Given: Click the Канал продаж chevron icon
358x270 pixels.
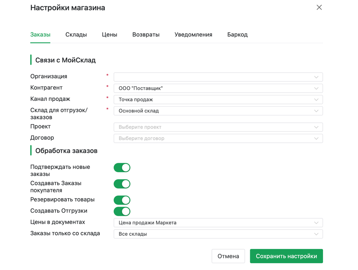Looking at the screenshot, I should 316,100.
